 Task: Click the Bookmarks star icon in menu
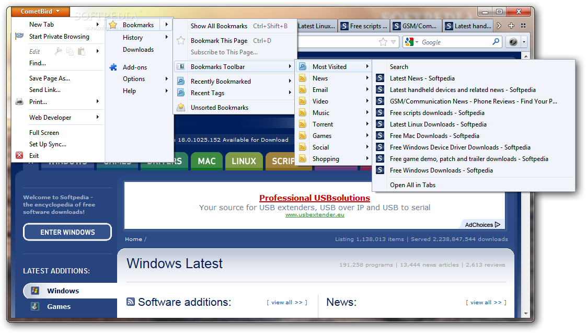(113, 25)
